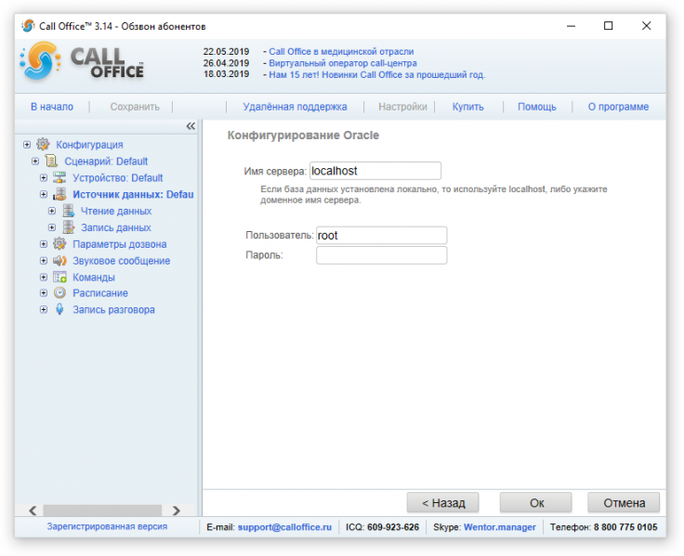Viewport: 684px width, 556px height.
Task: Click the gear icon beside Конфигурация
Action: tap(43, 144)
